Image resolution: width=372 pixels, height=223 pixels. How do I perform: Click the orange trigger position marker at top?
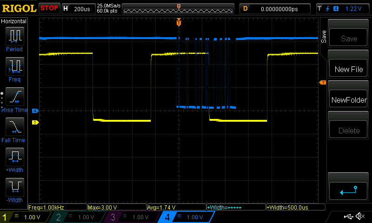coord(179,22)
